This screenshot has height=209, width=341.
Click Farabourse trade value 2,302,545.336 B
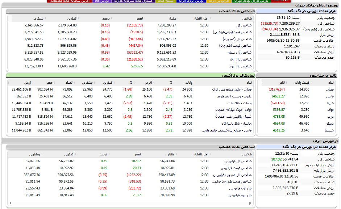pyautogui.click(x=285, y=188)
